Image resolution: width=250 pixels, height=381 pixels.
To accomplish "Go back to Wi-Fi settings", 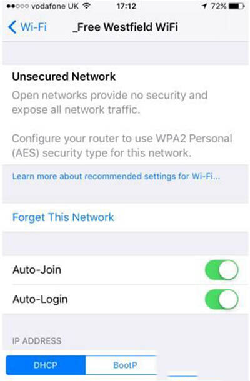I will (27, 27).
